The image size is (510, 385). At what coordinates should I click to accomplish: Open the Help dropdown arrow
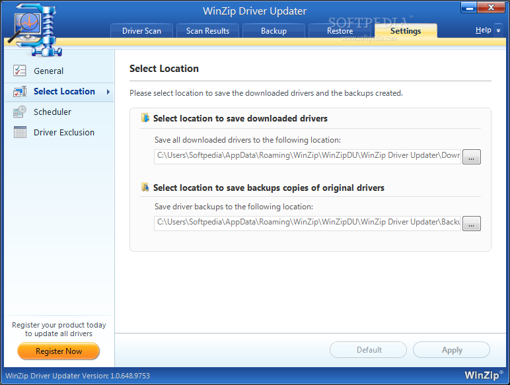coord(498,30)
